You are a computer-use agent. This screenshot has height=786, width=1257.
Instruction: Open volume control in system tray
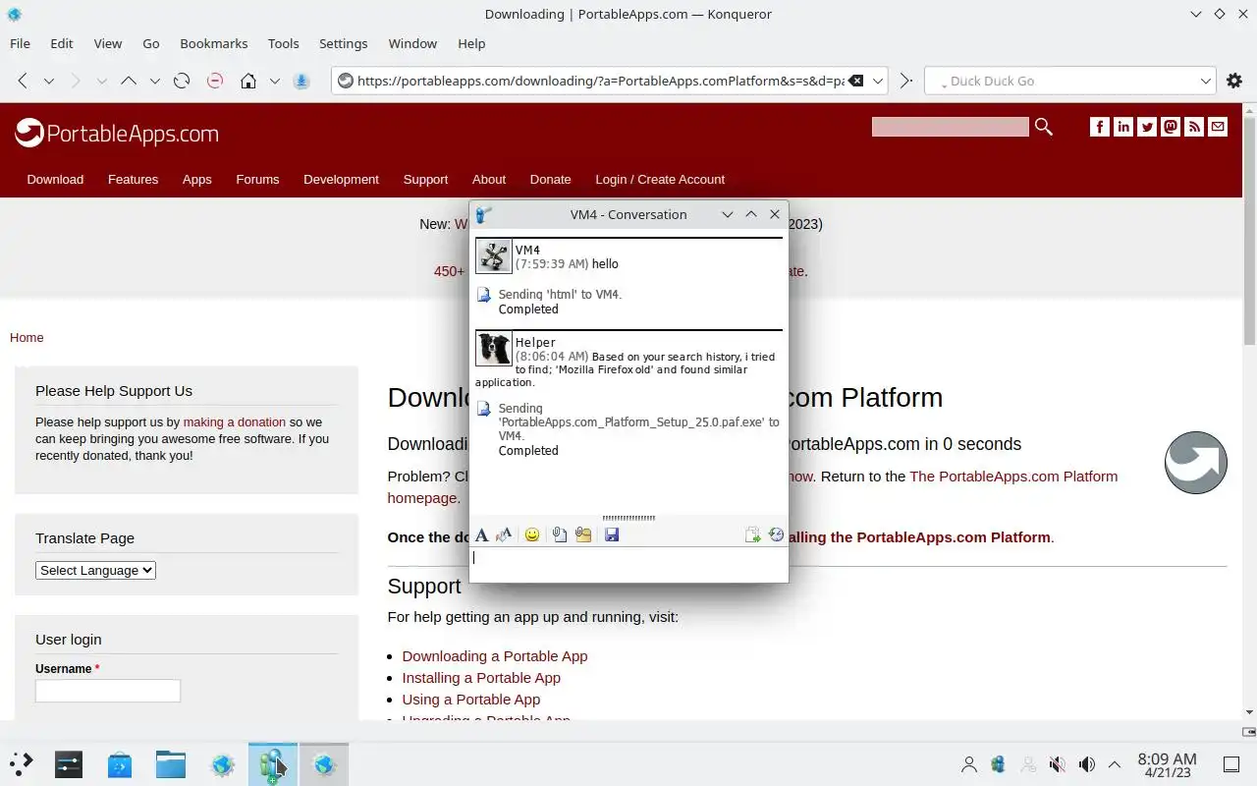[x=1087, y=764]
